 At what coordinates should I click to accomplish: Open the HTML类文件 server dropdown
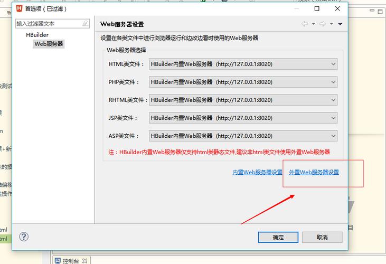[243, 64]
